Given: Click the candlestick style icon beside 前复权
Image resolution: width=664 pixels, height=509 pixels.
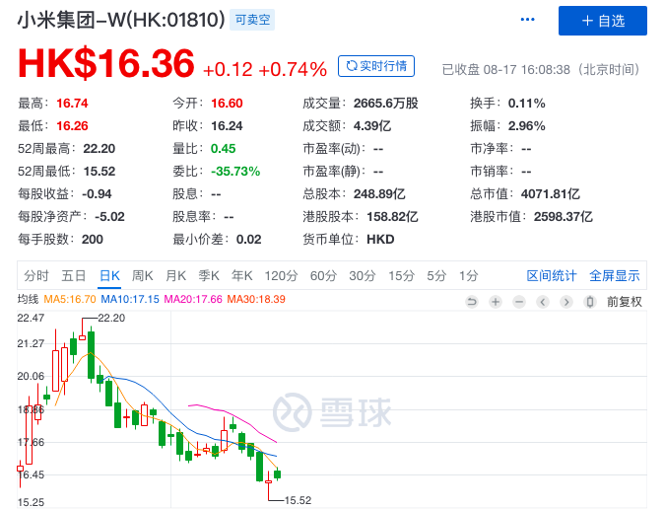Looking at the screenshot, I should point(590,302).
